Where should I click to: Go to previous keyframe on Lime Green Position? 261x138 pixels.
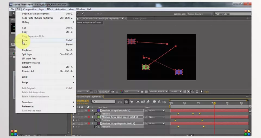point(73,120)
